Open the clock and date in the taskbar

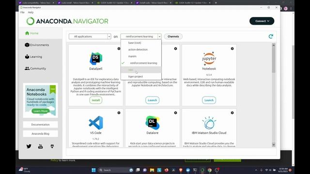click(283, 170)
